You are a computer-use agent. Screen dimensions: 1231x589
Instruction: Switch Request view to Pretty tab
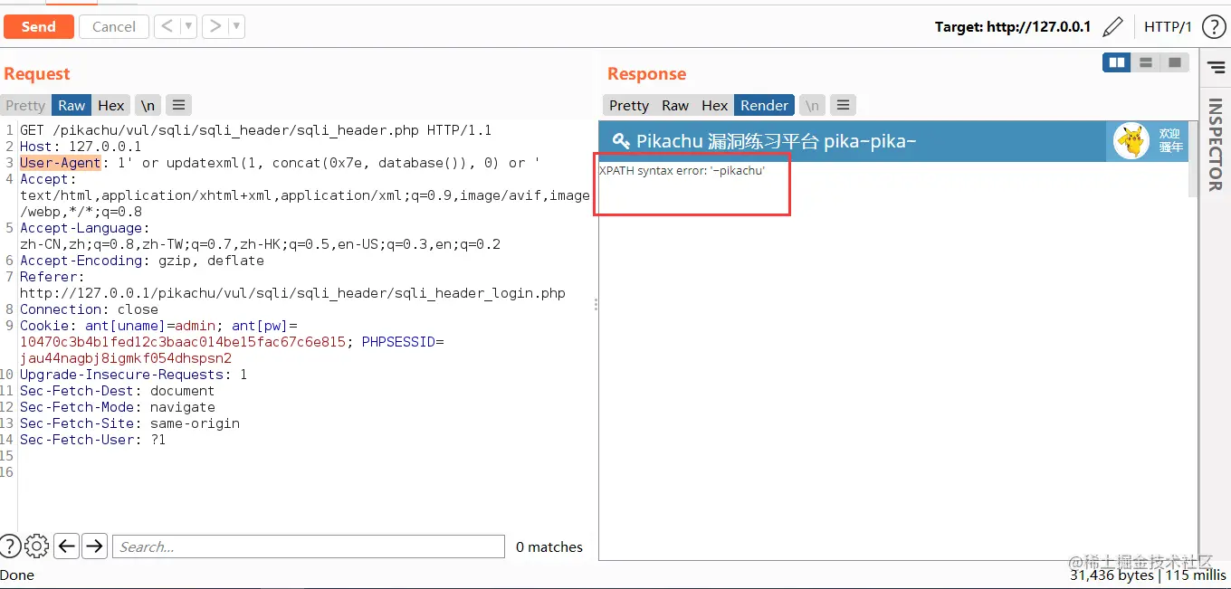click(x=25, y=105)
